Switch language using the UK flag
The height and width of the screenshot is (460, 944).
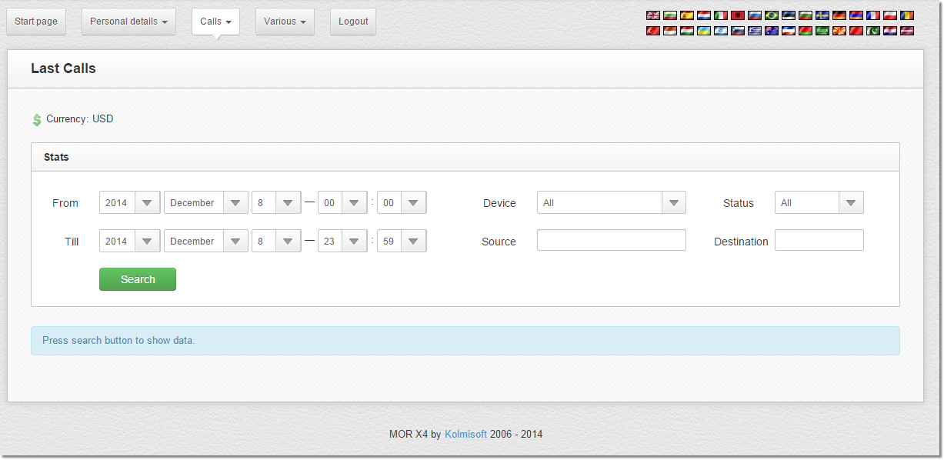[653, 15]
